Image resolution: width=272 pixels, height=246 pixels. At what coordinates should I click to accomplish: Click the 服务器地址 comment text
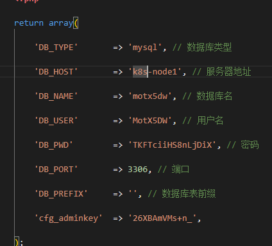pyautogui.click(x=228, y=72)
